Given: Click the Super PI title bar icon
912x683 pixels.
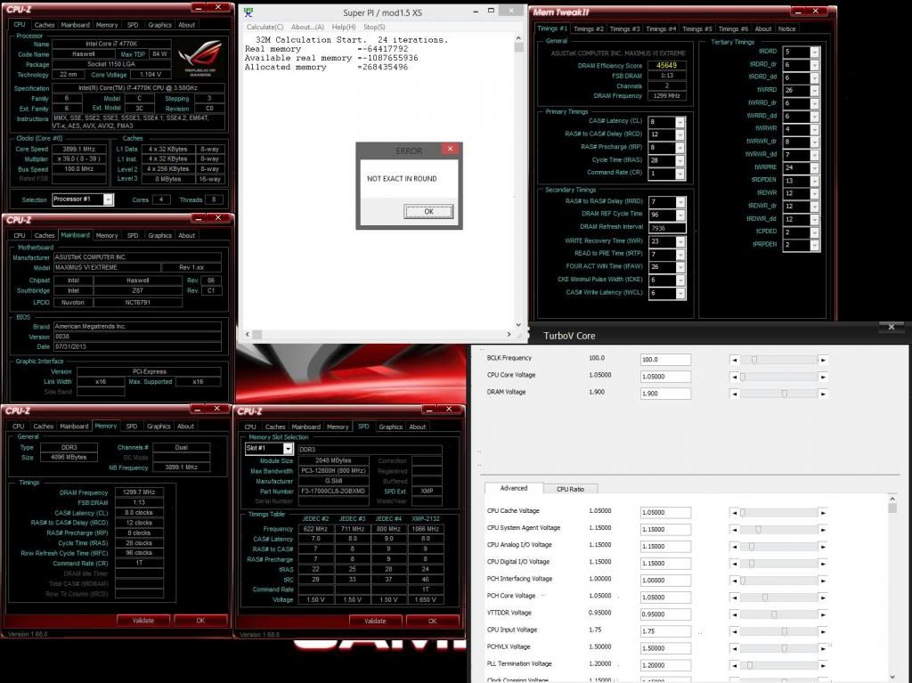Looking at the screenshot, I should click(248, 12).
